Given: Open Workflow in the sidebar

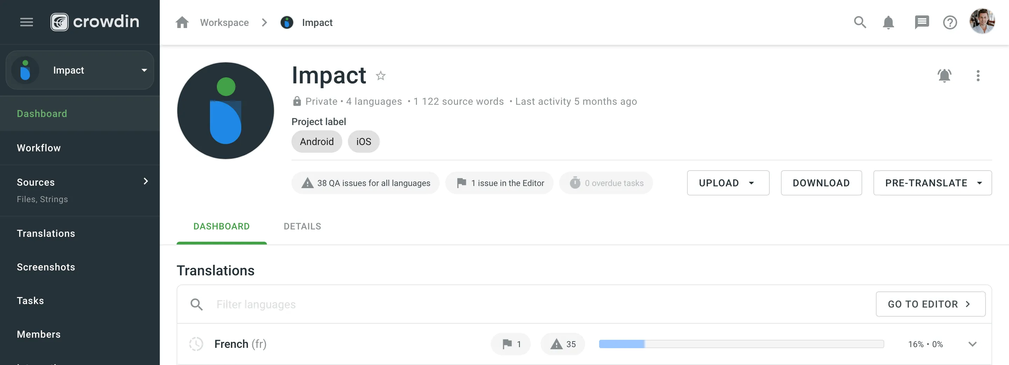Looking at the screenshot, I should coord(39,148).
